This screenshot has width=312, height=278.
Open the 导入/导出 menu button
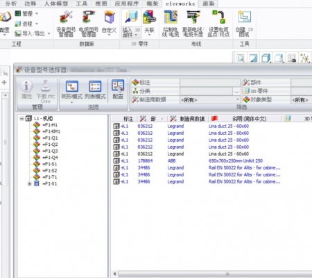(x=33, y=33)
